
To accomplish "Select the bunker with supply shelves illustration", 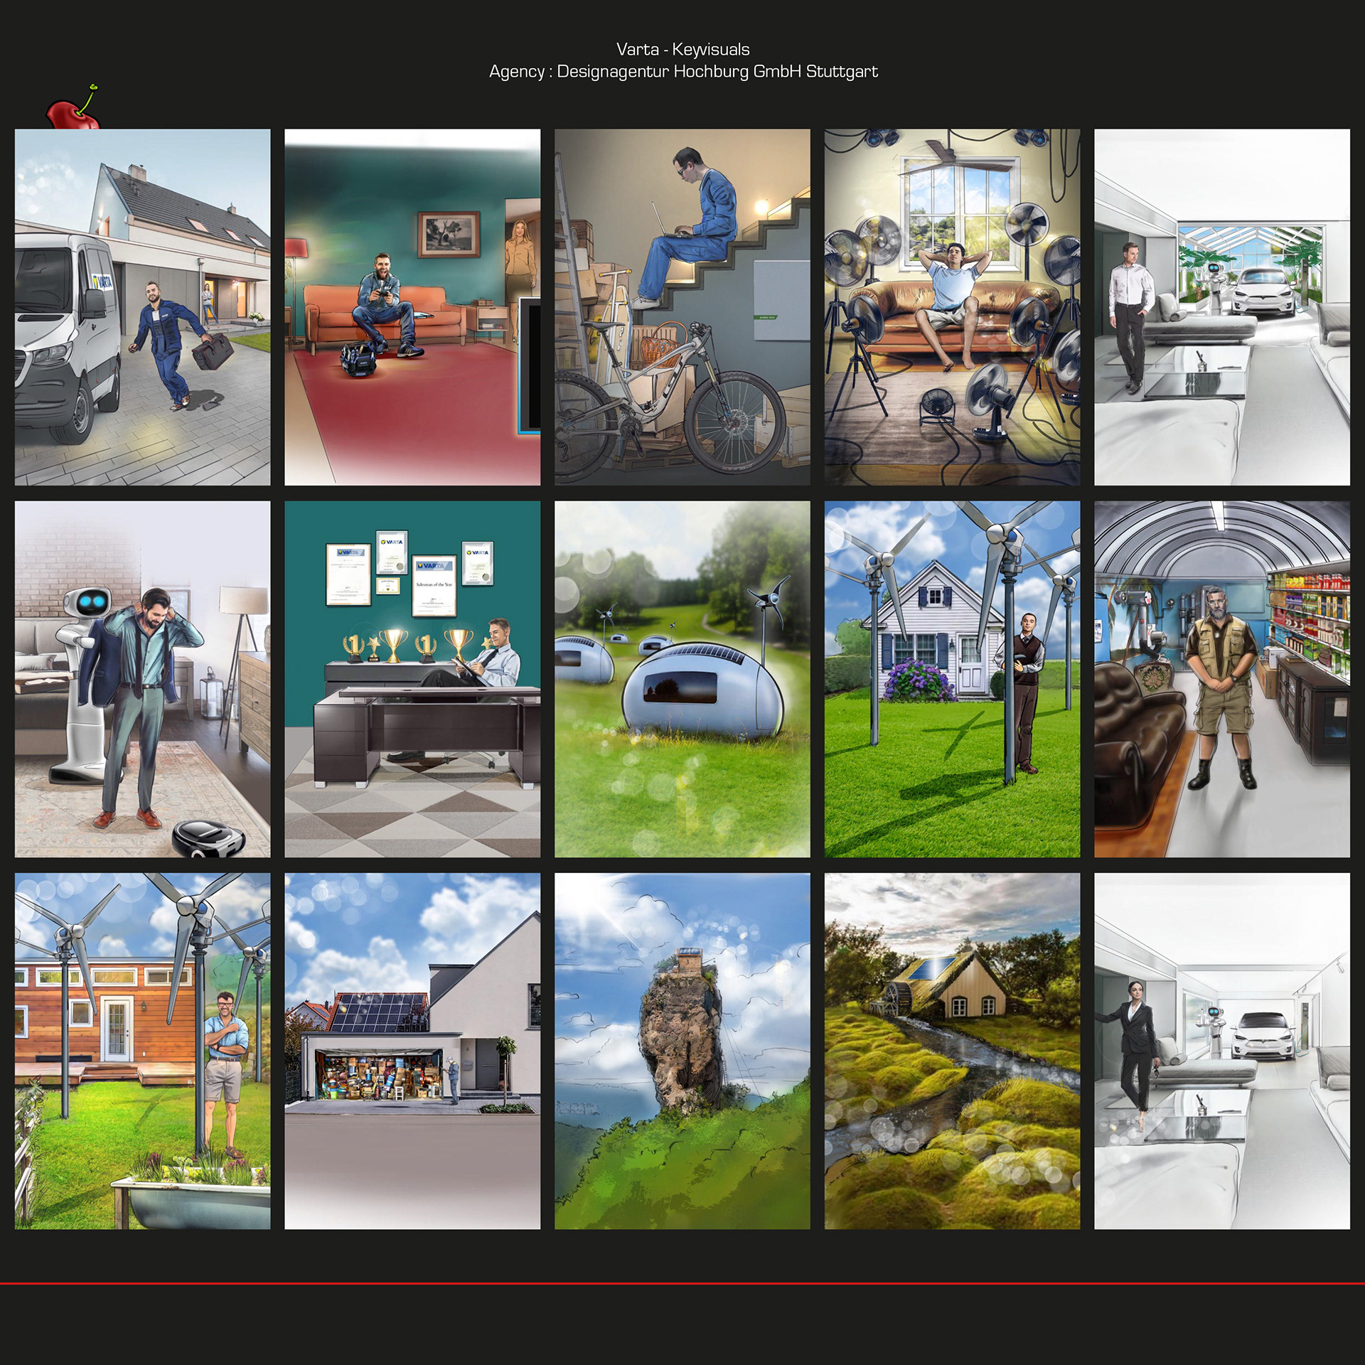I will [1221, 679].
